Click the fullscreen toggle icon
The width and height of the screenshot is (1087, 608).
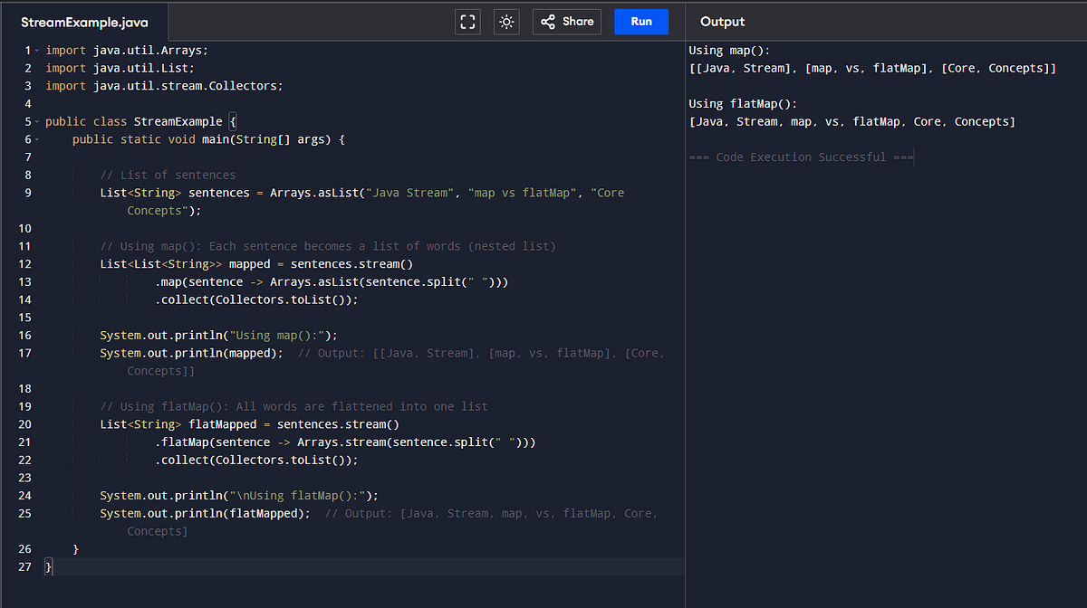click(x=467, y=22)
